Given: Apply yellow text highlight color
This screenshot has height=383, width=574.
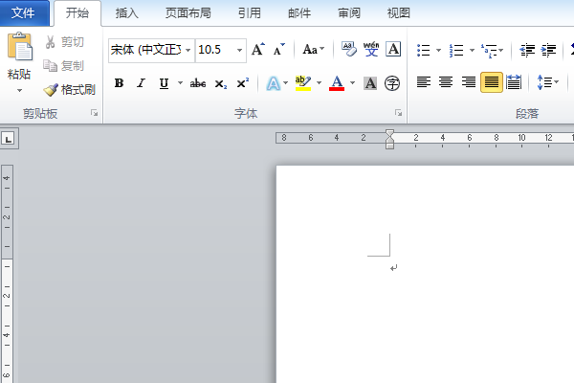Looking at the screenshot, I should coord(303,83).
